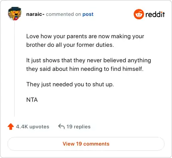Open the reddit wordmark text
Viewport: 172px width, 158px height.
pyautogui.click(x=155, y=14)
